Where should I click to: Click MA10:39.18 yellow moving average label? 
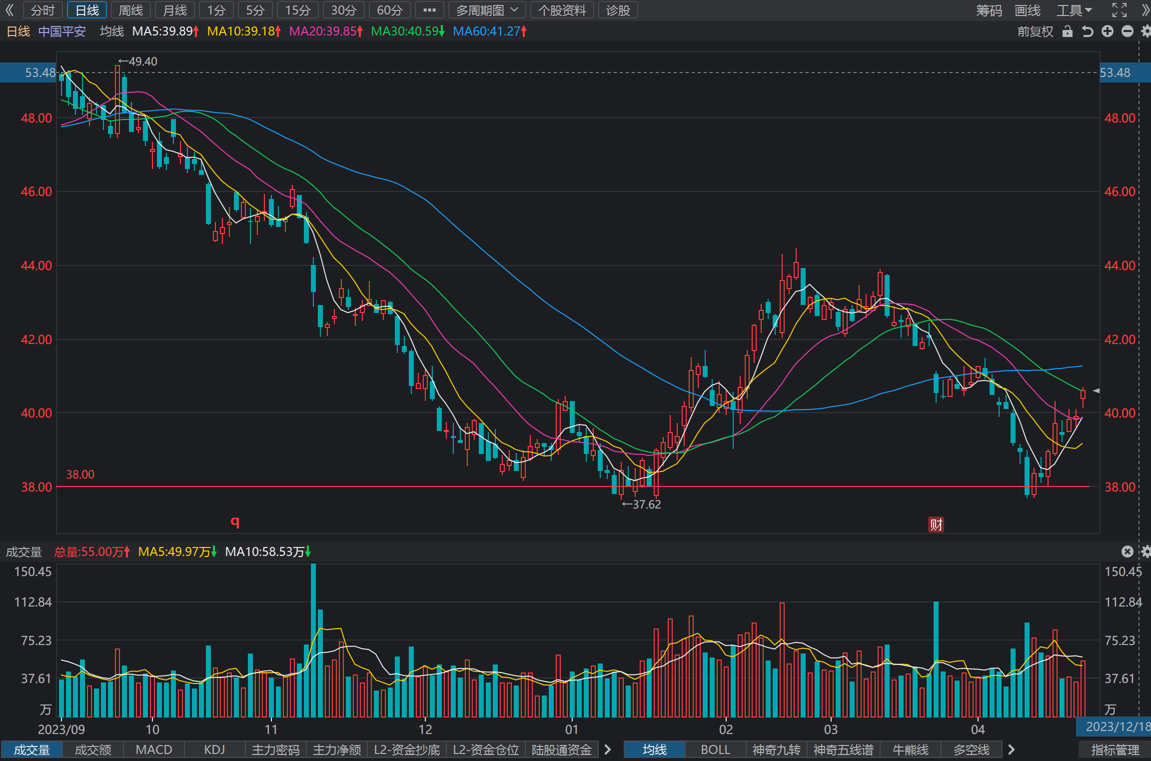click(x=244, y=31)
